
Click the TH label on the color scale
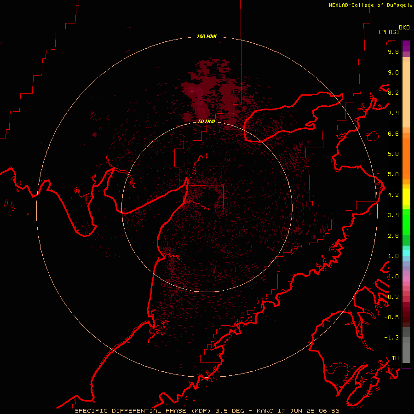(395, 358)
